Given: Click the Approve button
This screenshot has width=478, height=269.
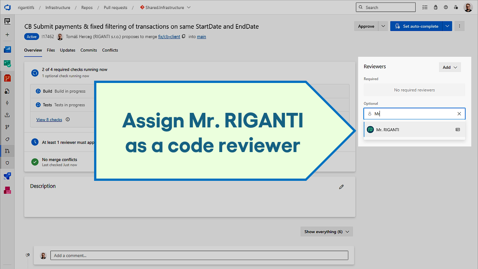Looking at the screenshot, I should [x=366, y=26].
